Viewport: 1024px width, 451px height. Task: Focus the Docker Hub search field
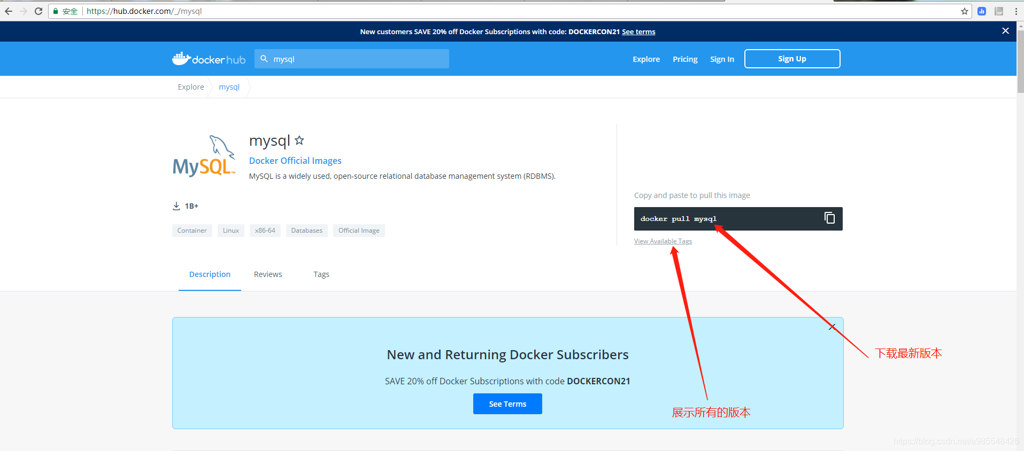(352, 59)
